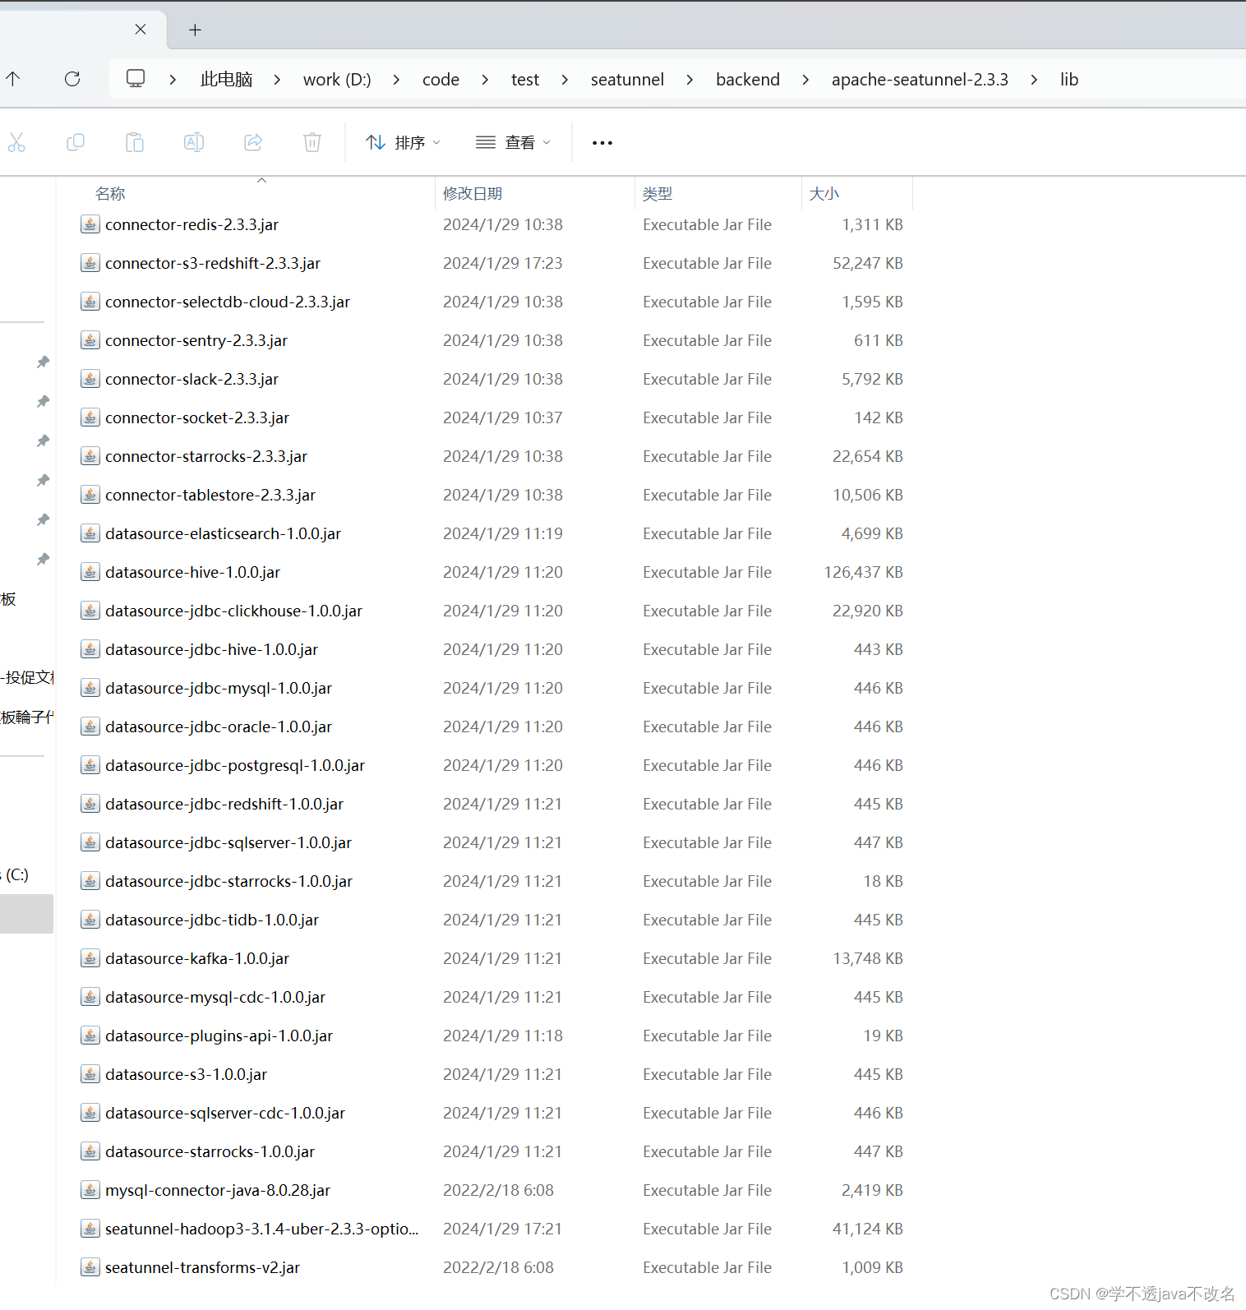Click the Delete trash can icon
The image size is (1246, 1310).
coord(312,142)
